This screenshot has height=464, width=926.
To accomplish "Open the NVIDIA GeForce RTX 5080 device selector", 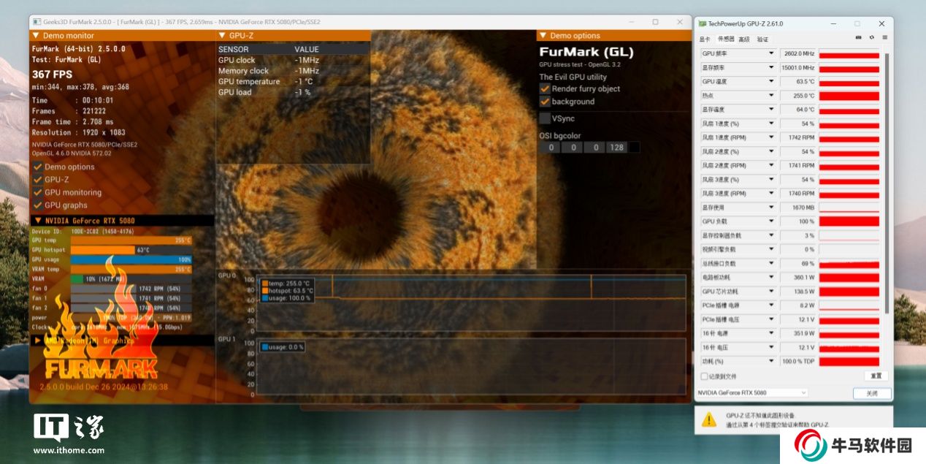I will (x=752, y=393).
